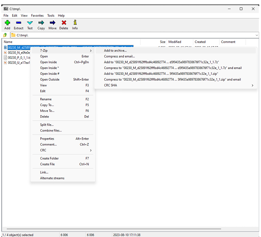
Task: Choose Open Inside # entry
Action: pos(63,74)
